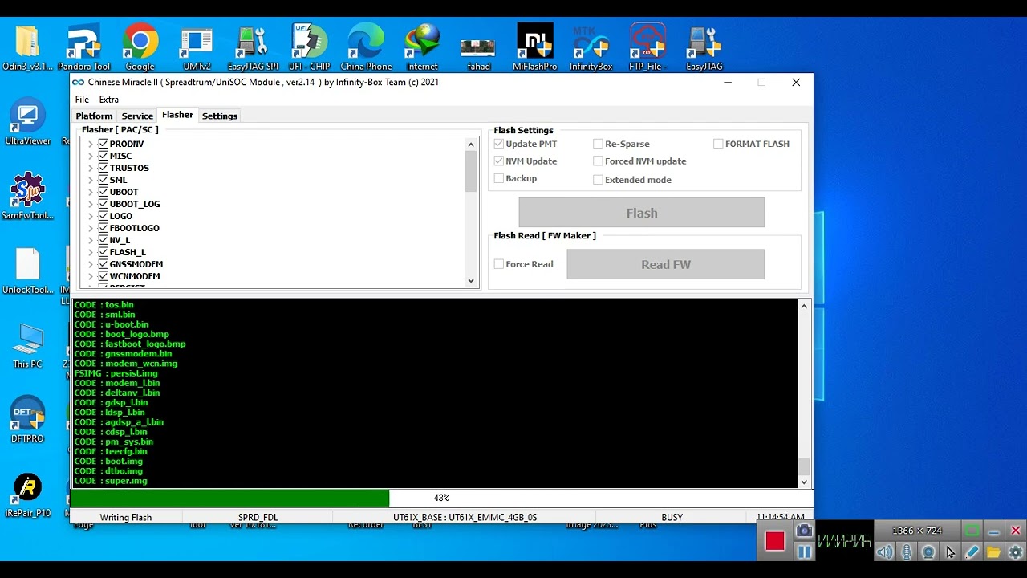
Task: Open the Extra menu
Action: [x=109, y=100]
